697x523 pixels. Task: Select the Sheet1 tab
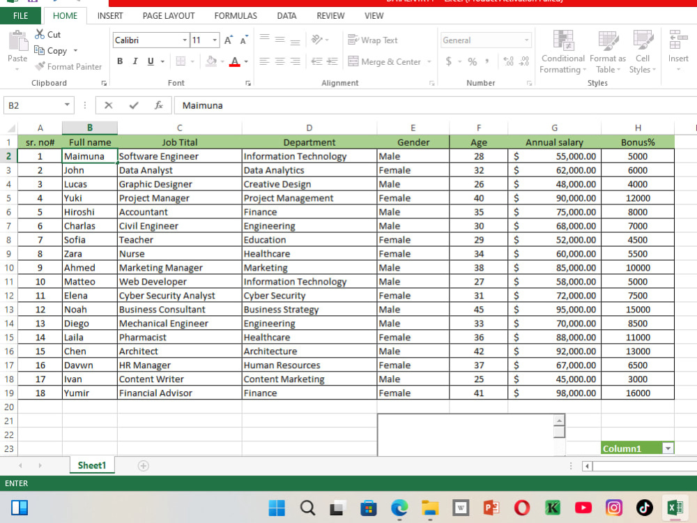[92, 465]
